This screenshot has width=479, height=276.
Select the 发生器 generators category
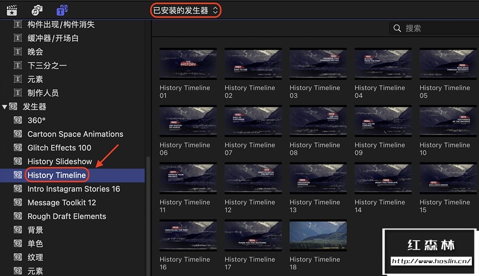click(34, 106)
